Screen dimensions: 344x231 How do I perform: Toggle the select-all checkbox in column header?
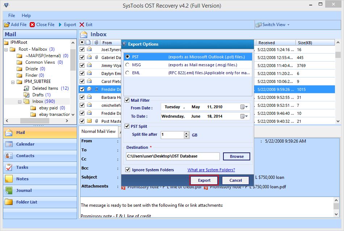[82, 42]
